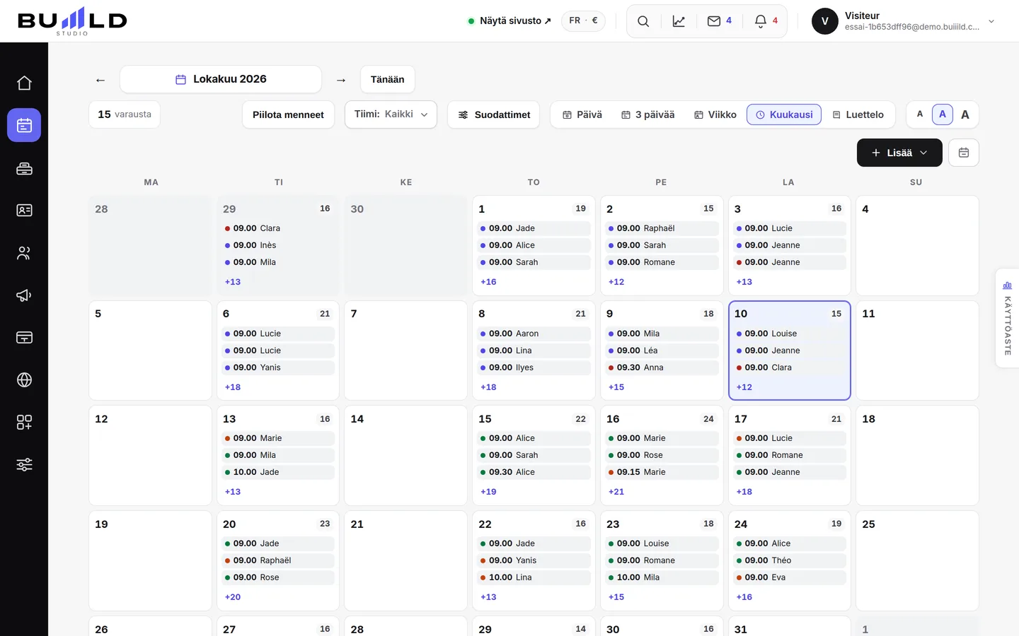The image size is (1019, 636).
Task: Expand +13 more on October 3
Action: (744, 282)
